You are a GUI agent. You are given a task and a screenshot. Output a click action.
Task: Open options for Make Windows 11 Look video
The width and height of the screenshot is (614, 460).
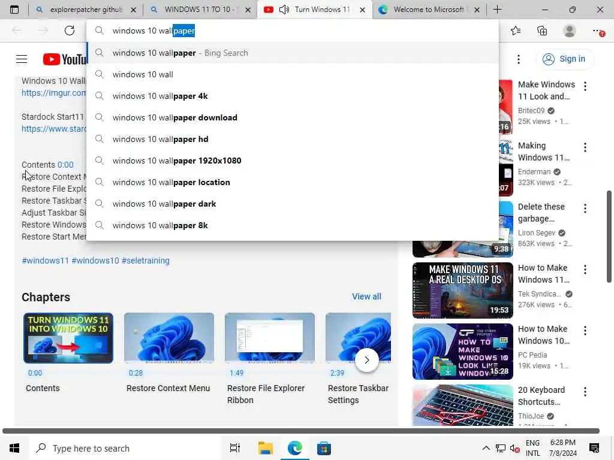pyautogui.click(x=585, y=86)
